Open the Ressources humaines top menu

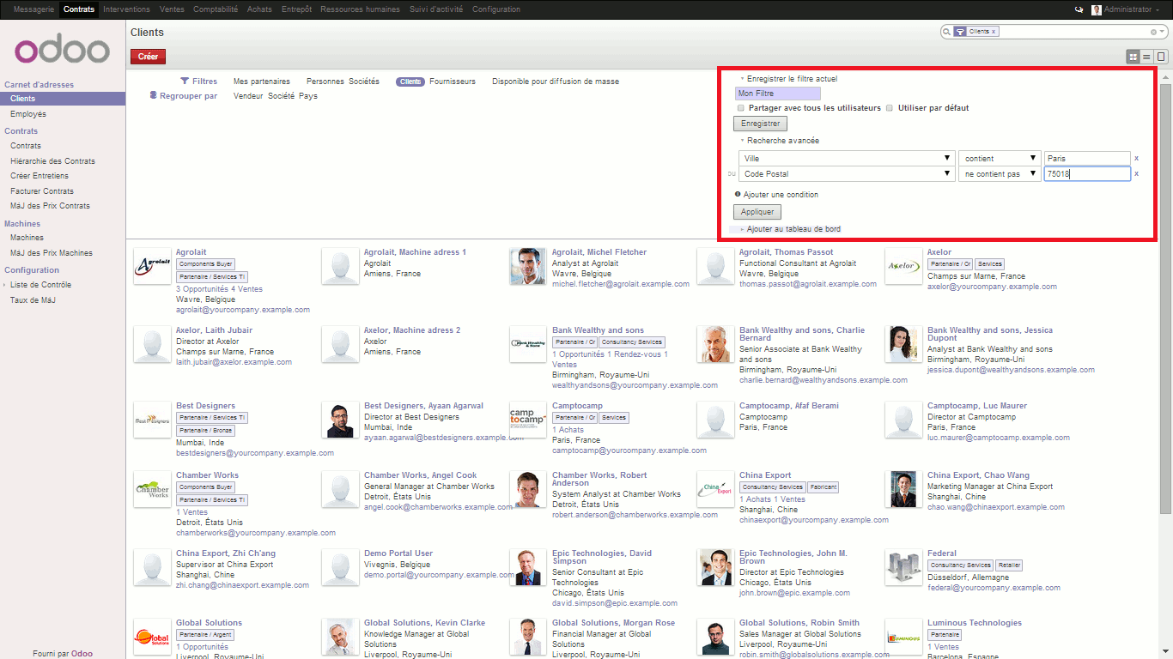360,9
